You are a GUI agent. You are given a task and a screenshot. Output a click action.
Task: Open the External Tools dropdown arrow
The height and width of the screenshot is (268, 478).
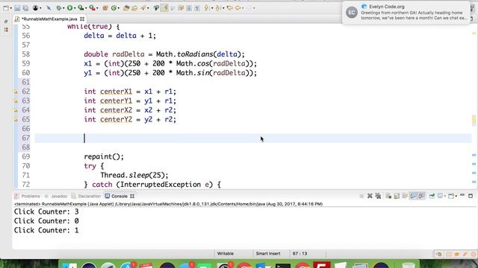97,8
